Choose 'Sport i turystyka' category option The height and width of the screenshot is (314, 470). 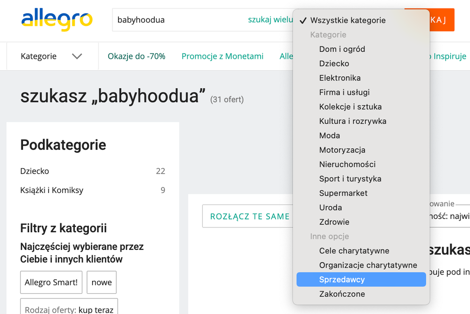(x=361, y=179)
